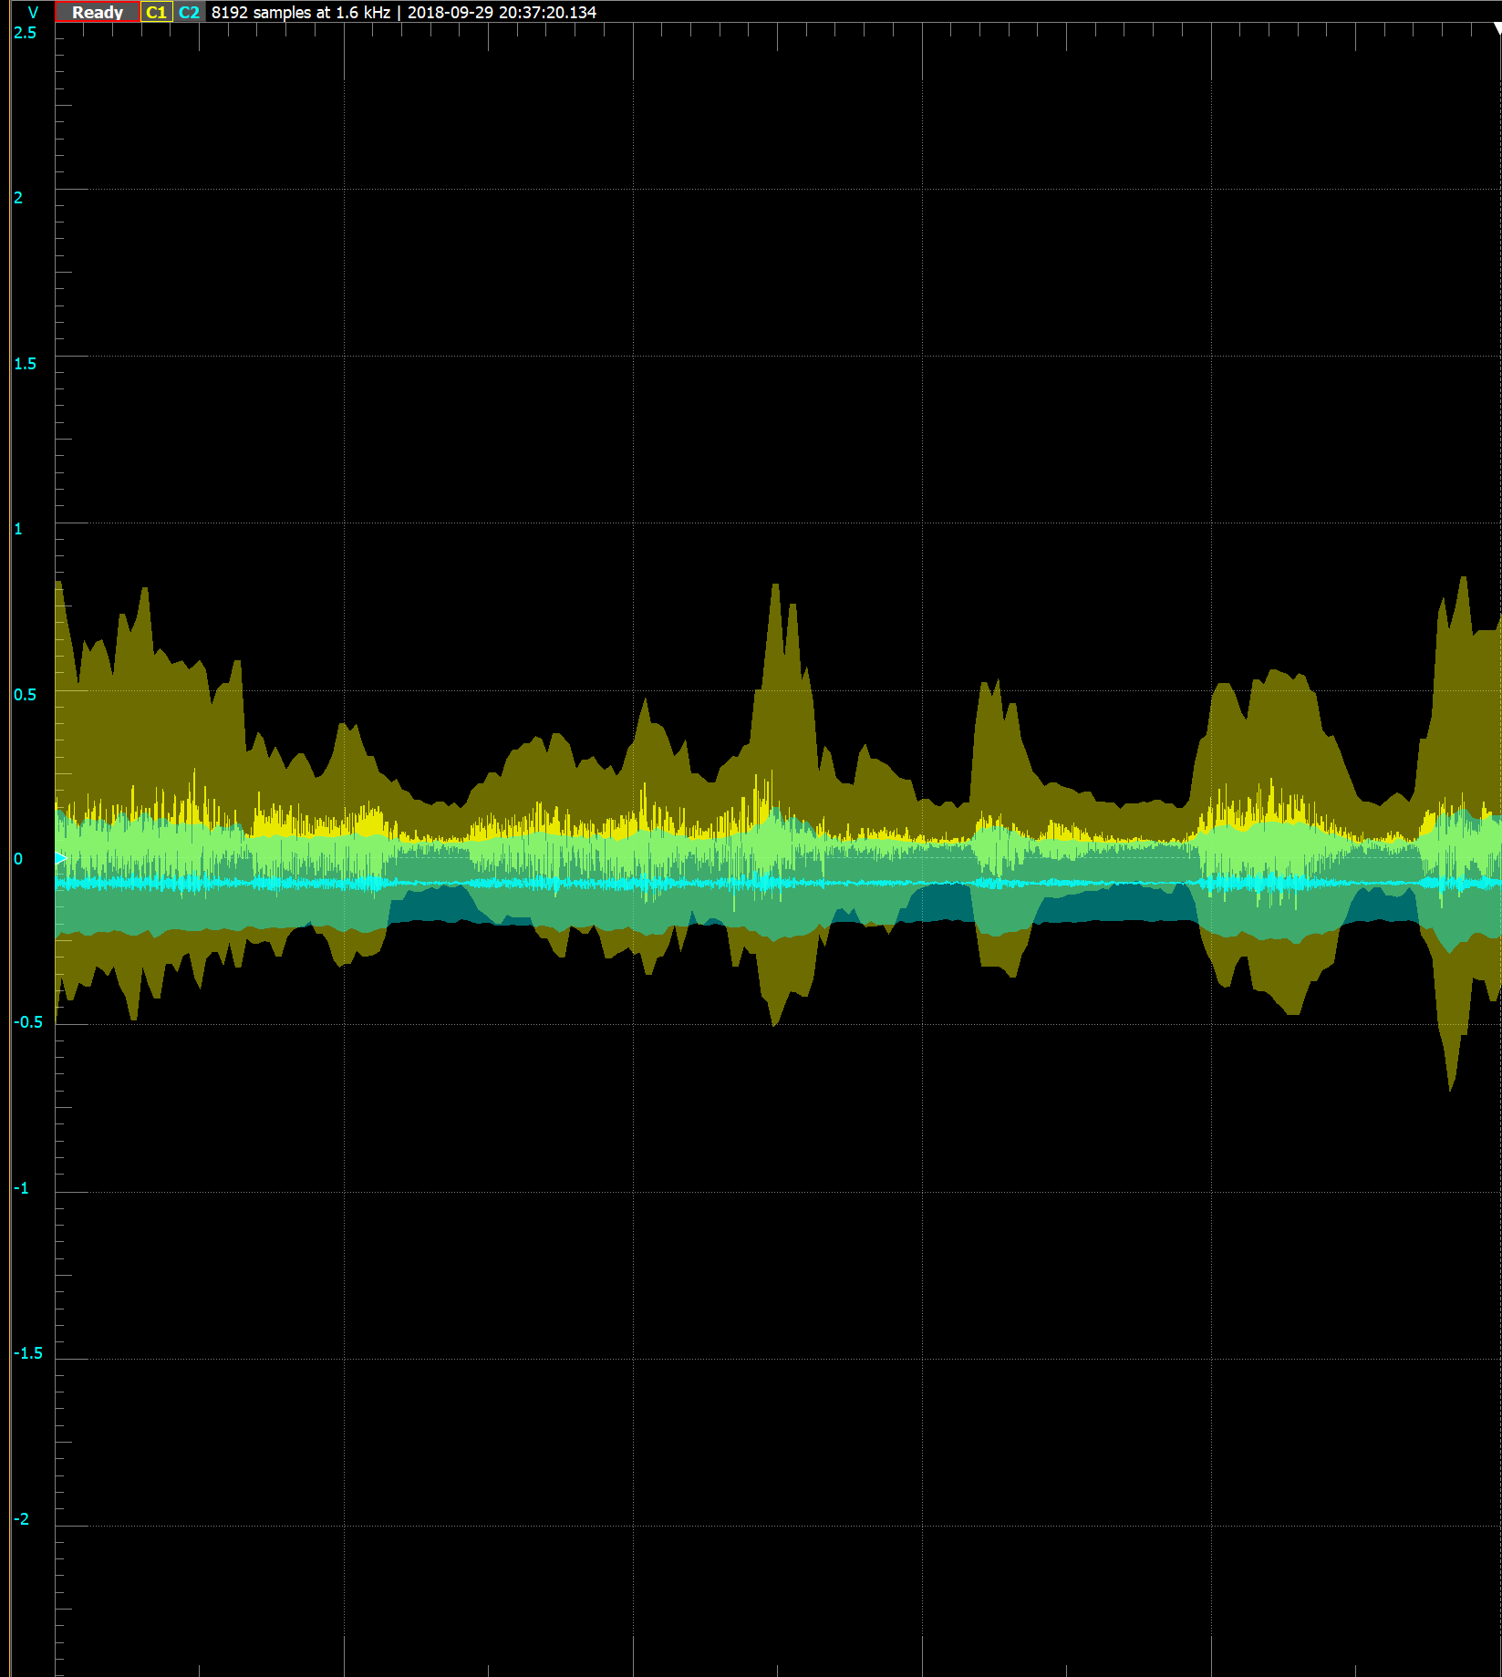Select the -0.5 volt axis label

(x=28, y=1022)
